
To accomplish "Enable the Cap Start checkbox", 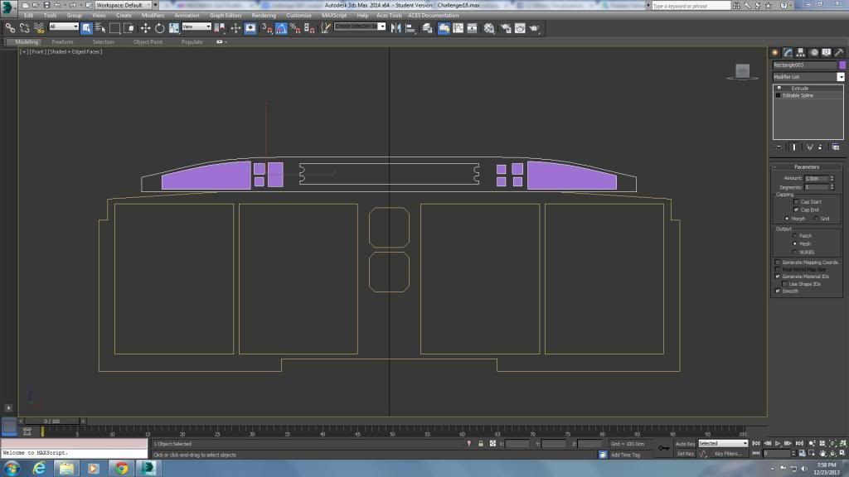I will coord(796,202).
